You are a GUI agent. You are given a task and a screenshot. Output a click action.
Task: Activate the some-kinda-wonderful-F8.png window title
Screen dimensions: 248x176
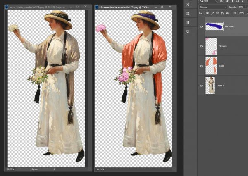pos(37,7)
